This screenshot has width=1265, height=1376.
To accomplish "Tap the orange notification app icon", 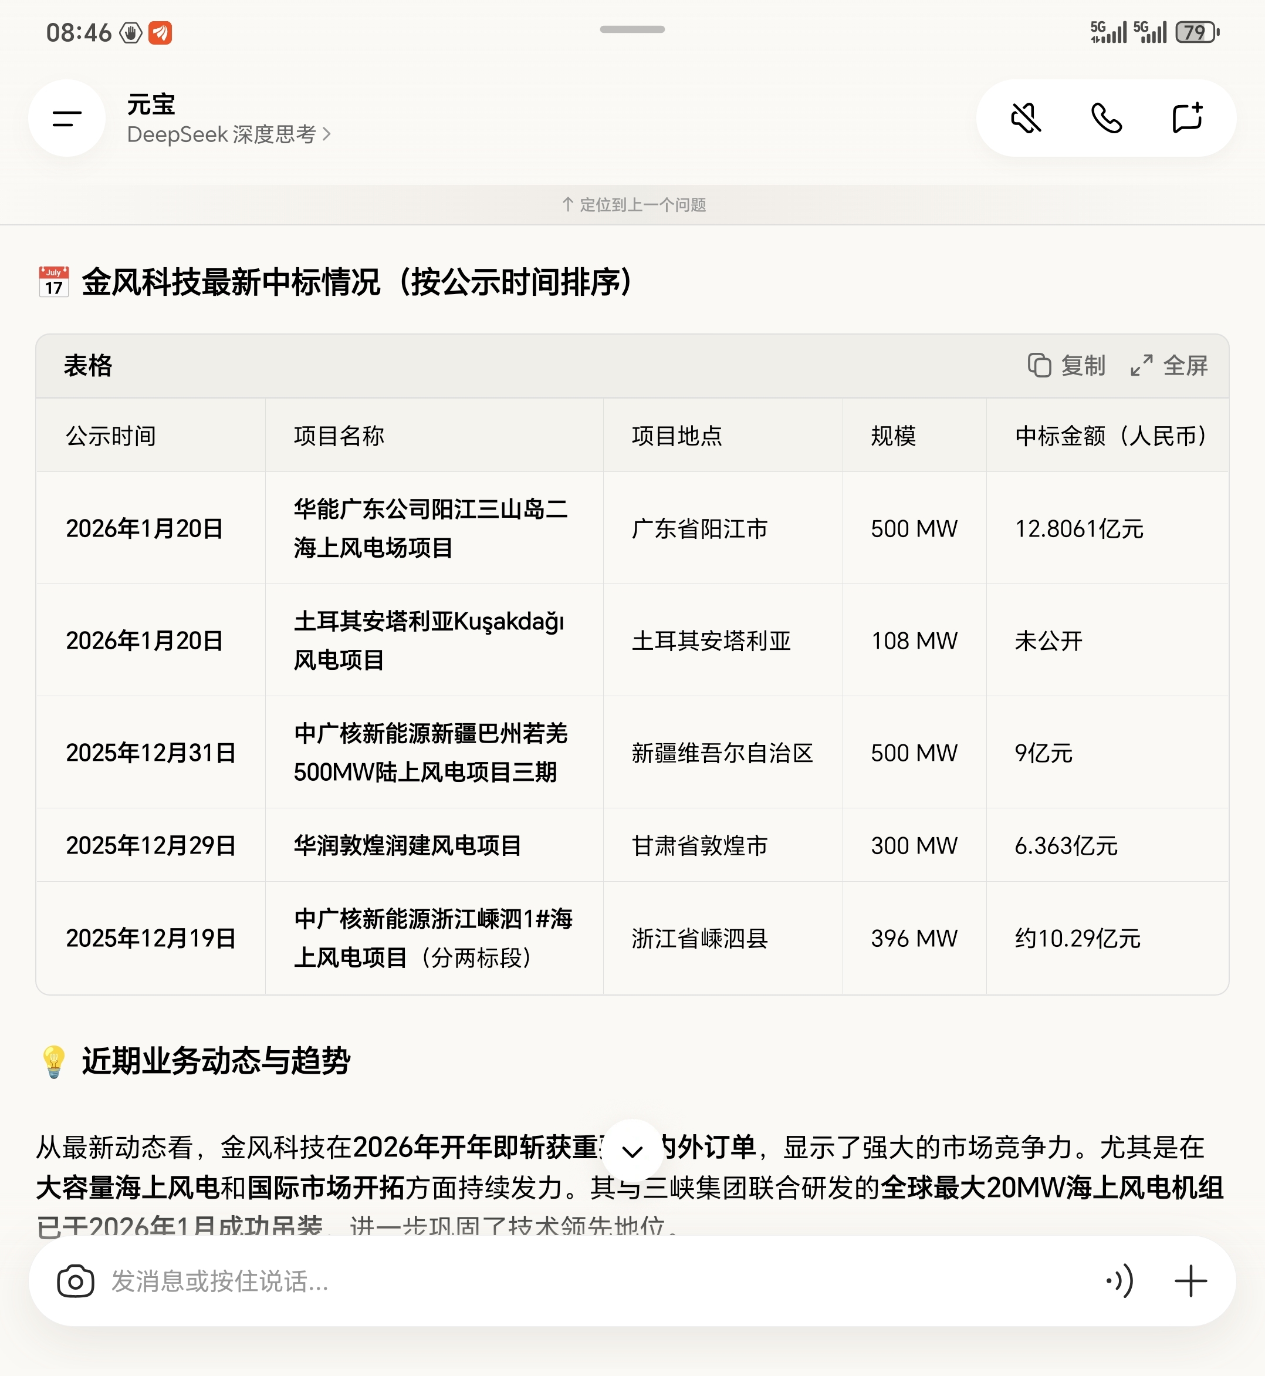I will tap(160, 32).
